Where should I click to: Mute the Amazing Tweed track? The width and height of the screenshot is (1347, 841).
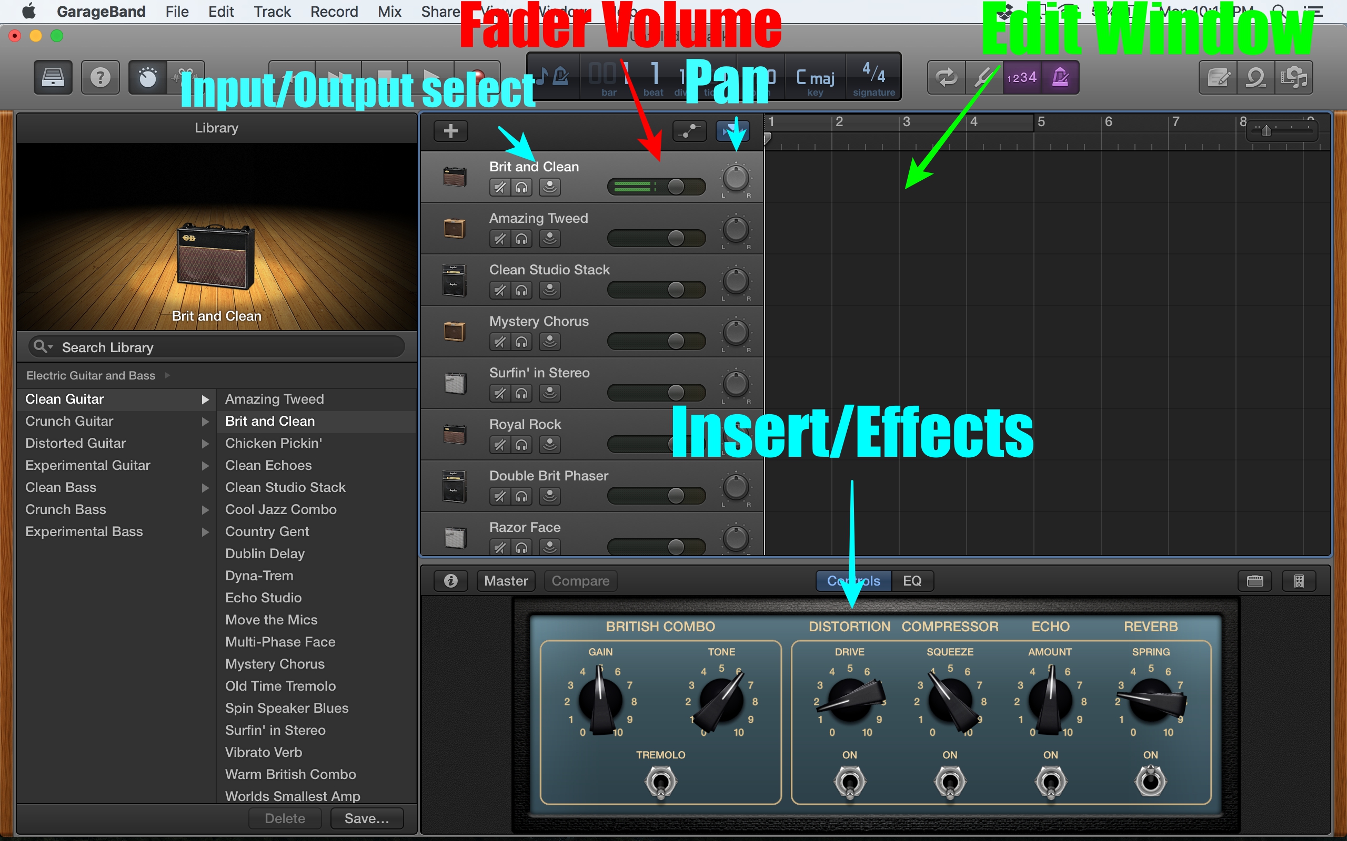pyautogui.click(x=500, y=239)
